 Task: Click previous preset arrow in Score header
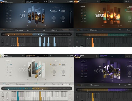point(44,56)
